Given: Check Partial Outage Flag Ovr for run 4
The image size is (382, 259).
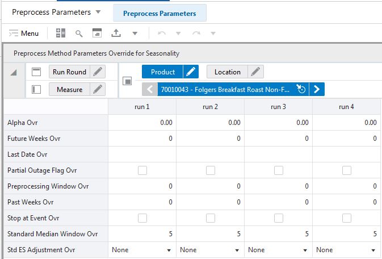Looking at the screenshot, I should coord(347,170).
